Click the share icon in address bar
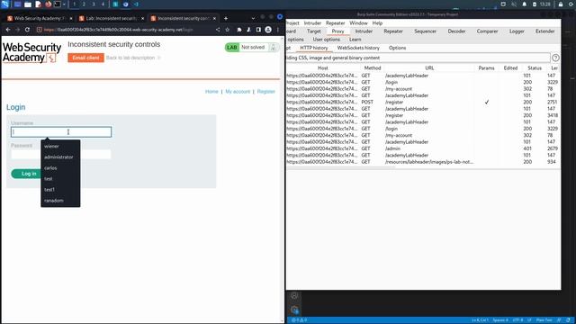 pyautogui.click(x=218, y=30)
